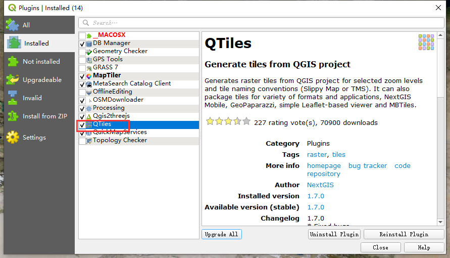Click the GPS Tools plugin icon

89,60
